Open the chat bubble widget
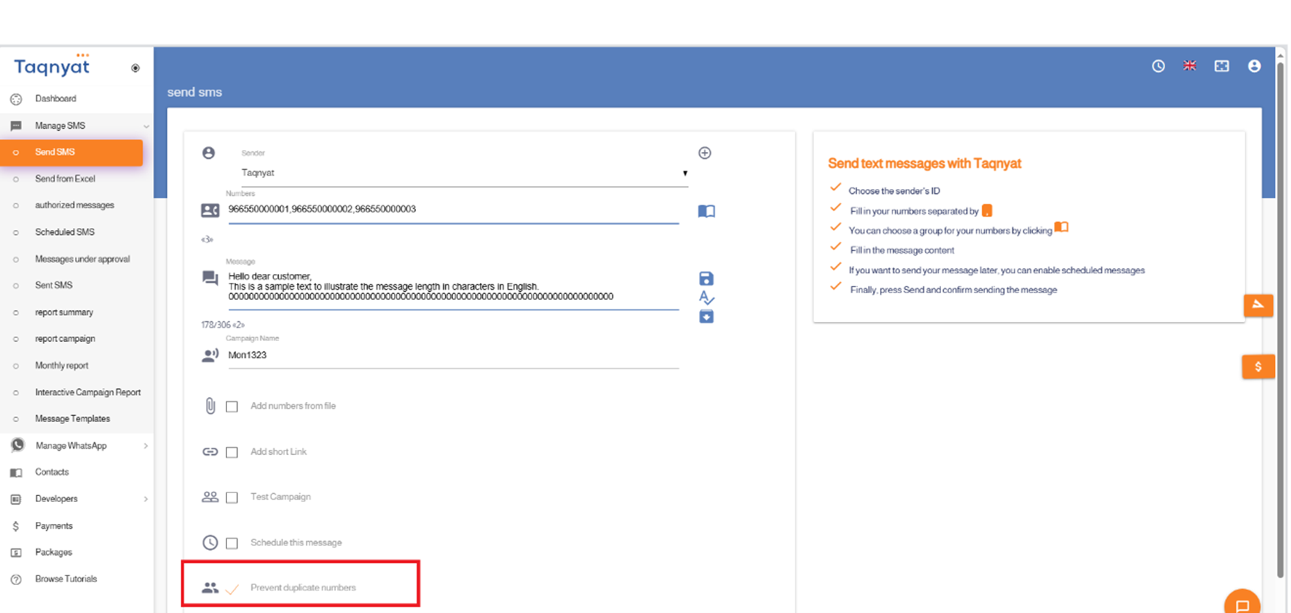Screen dimensions: 1291x613 click(x=1242, y=604)
